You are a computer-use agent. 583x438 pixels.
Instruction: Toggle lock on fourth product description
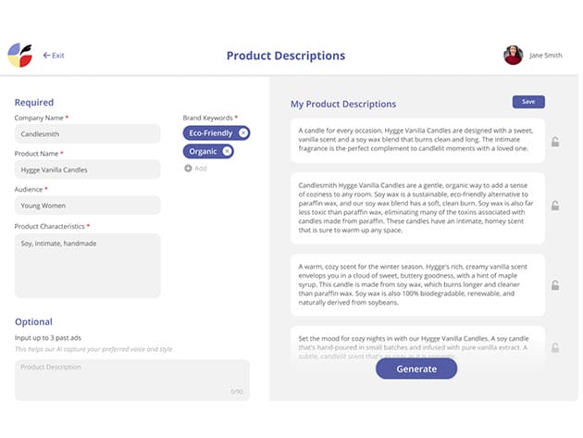tap(555, 347)
